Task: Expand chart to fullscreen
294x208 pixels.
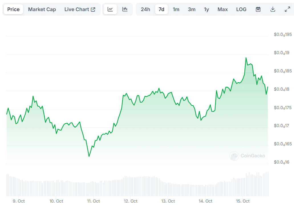Action: [287, 9]
